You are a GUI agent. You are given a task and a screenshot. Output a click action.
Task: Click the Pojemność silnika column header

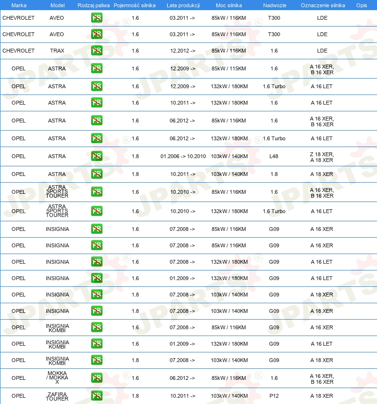(x=135, y=5)
